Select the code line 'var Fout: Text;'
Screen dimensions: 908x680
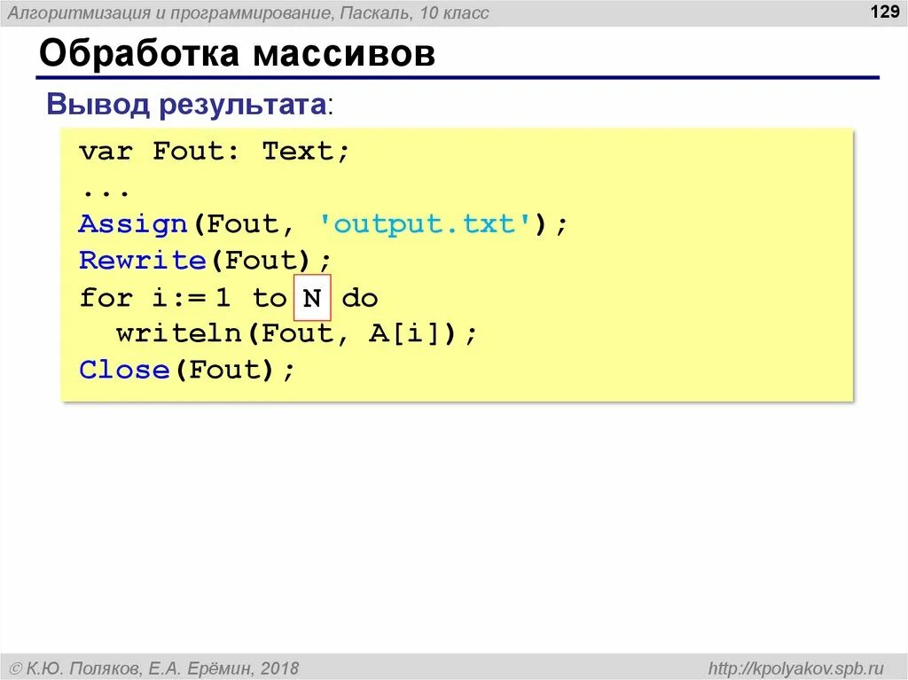[x=215, y=152]
